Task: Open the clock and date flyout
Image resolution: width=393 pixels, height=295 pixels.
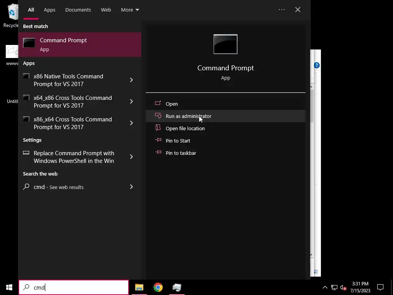Action: (x=360, y=287)
